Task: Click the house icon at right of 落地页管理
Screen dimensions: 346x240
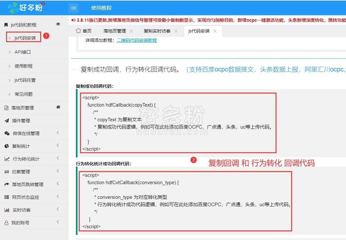Action: 58,107
